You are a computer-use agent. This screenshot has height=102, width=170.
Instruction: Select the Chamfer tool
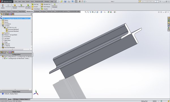pos(44,9)
